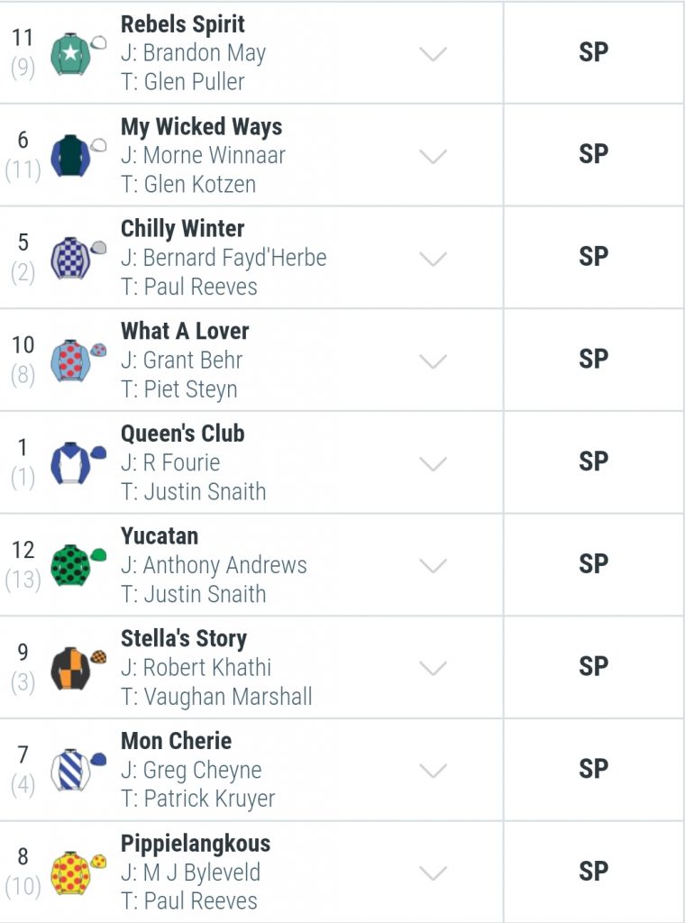Viewport: 685px width, 923px height.
Task: Click Chilly Winter checkered silks icon
Action: 78,258
